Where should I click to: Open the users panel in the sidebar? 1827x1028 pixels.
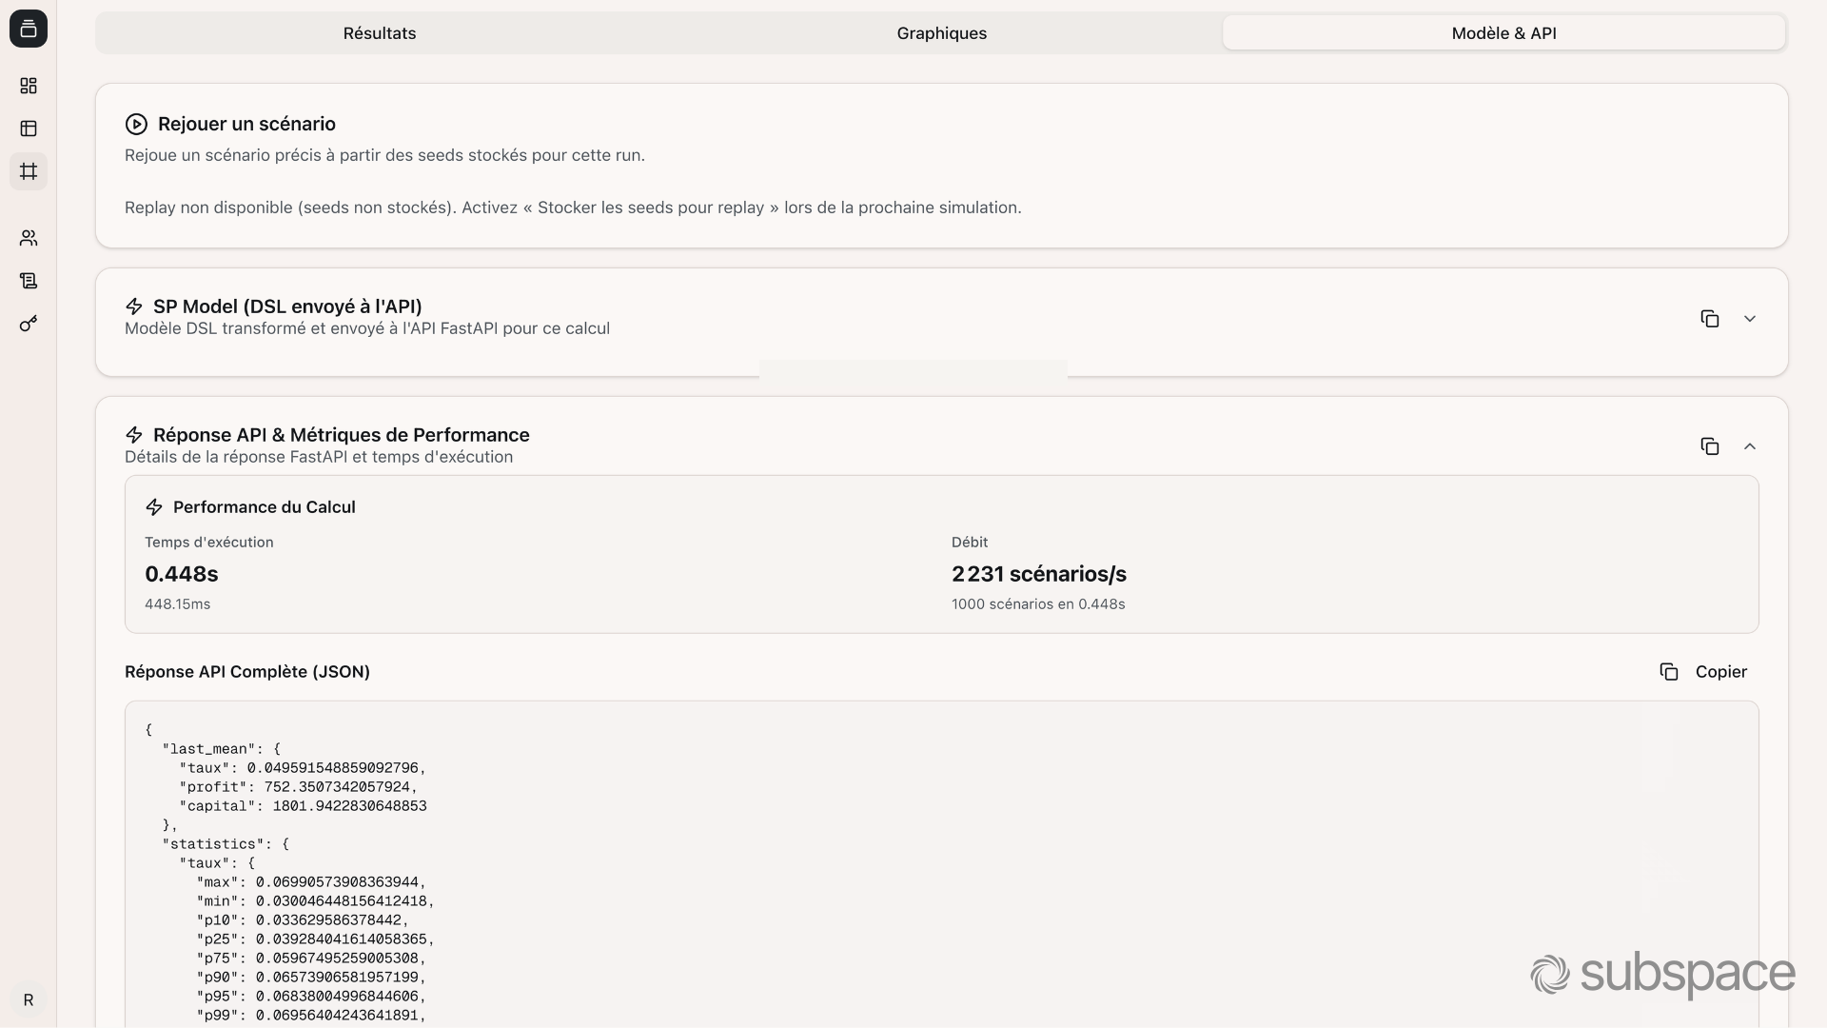(29, 238)
